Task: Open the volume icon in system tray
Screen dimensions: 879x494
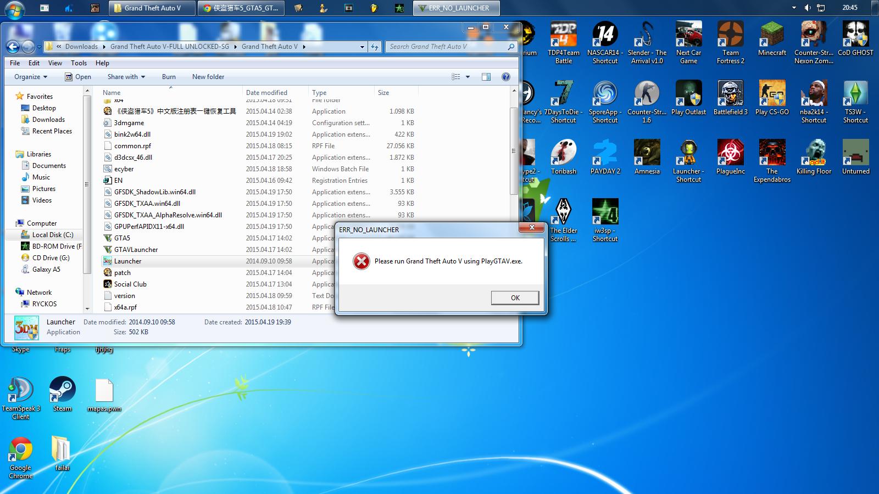Action: (807, 8)
